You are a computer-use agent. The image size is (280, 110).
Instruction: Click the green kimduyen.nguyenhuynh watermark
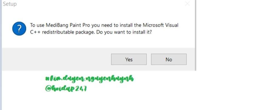pyautogui.click(x=89, y=79)
